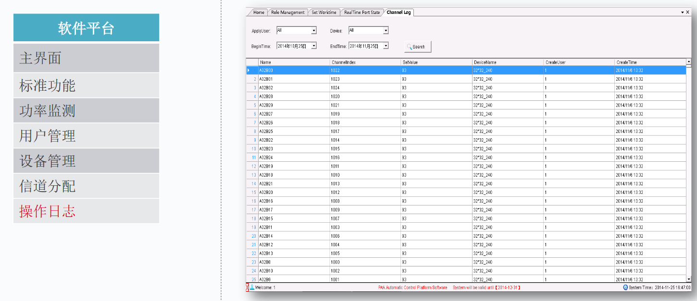697x301 pixels.
Task: Select the Channel Log tab
Action: [398, 12]
